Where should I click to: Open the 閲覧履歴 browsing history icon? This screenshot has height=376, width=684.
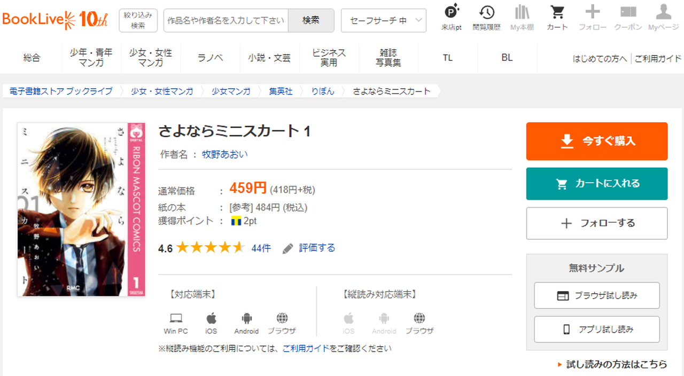[486, 17]
